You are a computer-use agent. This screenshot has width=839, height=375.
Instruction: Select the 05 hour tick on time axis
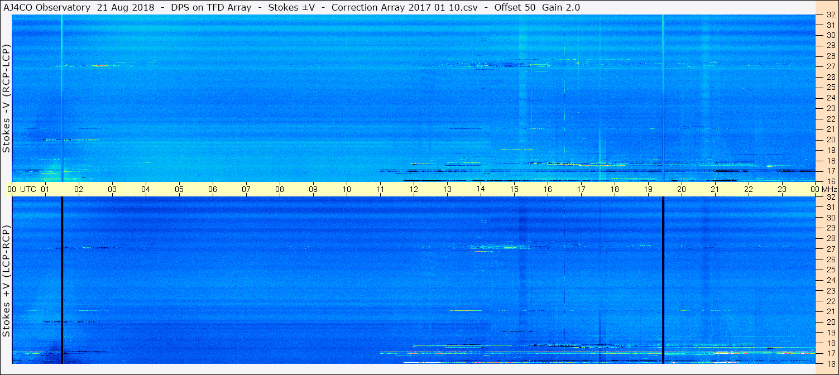(179, 189)
